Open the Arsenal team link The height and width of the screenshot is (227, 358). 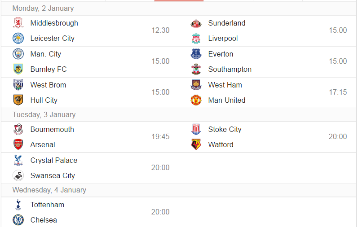pos(43,144)
